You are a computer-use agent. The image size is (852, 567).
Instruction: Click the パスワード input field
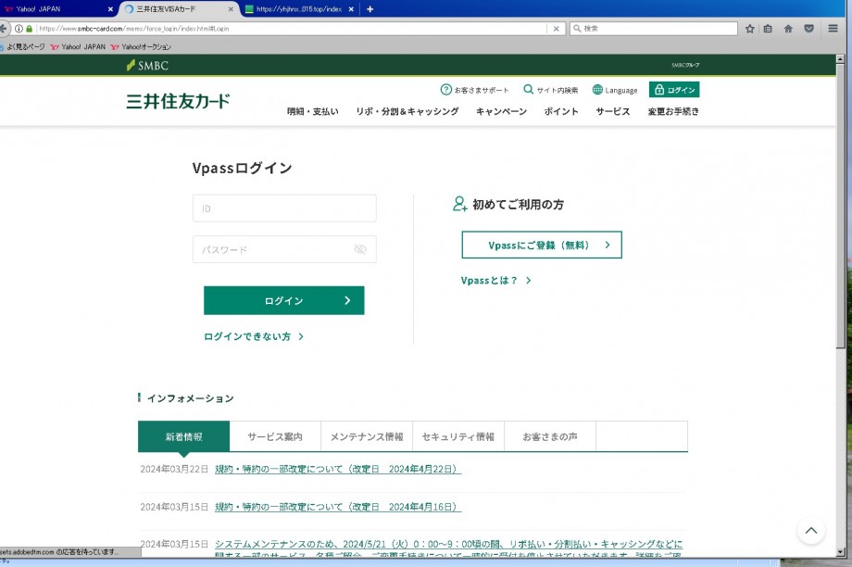pyautogui.click(x=284, y=249)
